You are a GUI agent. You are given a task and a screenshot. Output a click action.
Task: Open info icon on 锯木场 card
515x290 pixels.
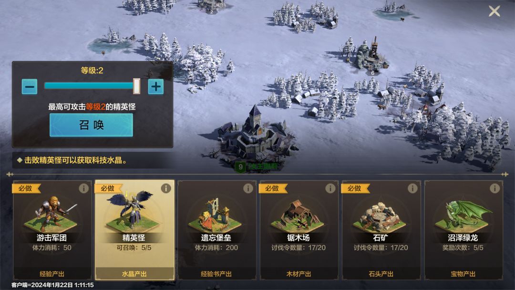(x=330, y=188)
